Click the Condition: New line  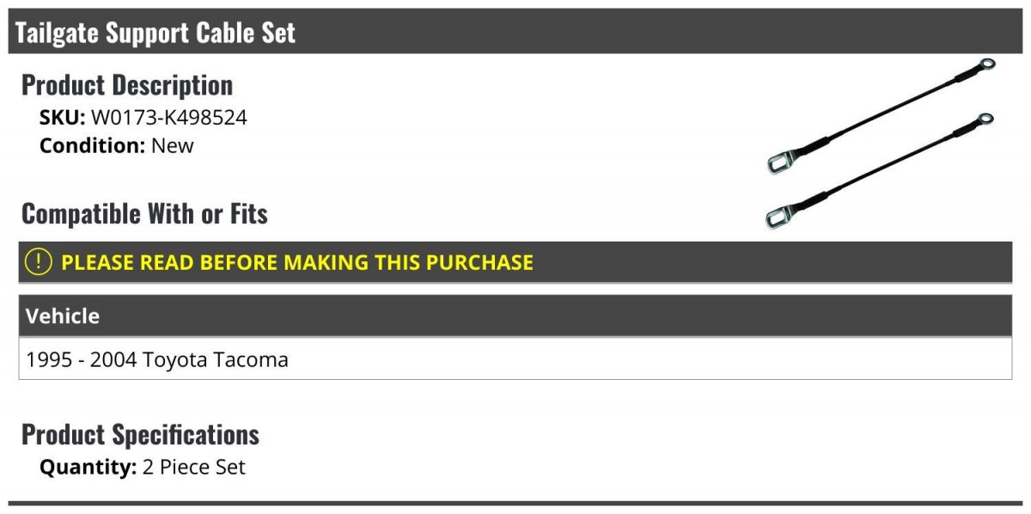[117, 145]
